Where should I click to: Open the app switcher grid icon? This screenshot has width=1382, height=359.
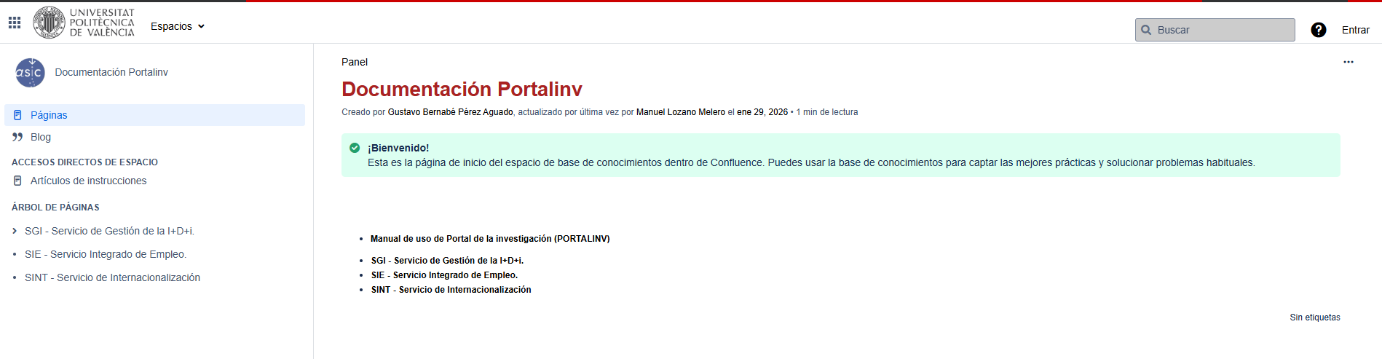pyautogui.click(x=15, y=23)
